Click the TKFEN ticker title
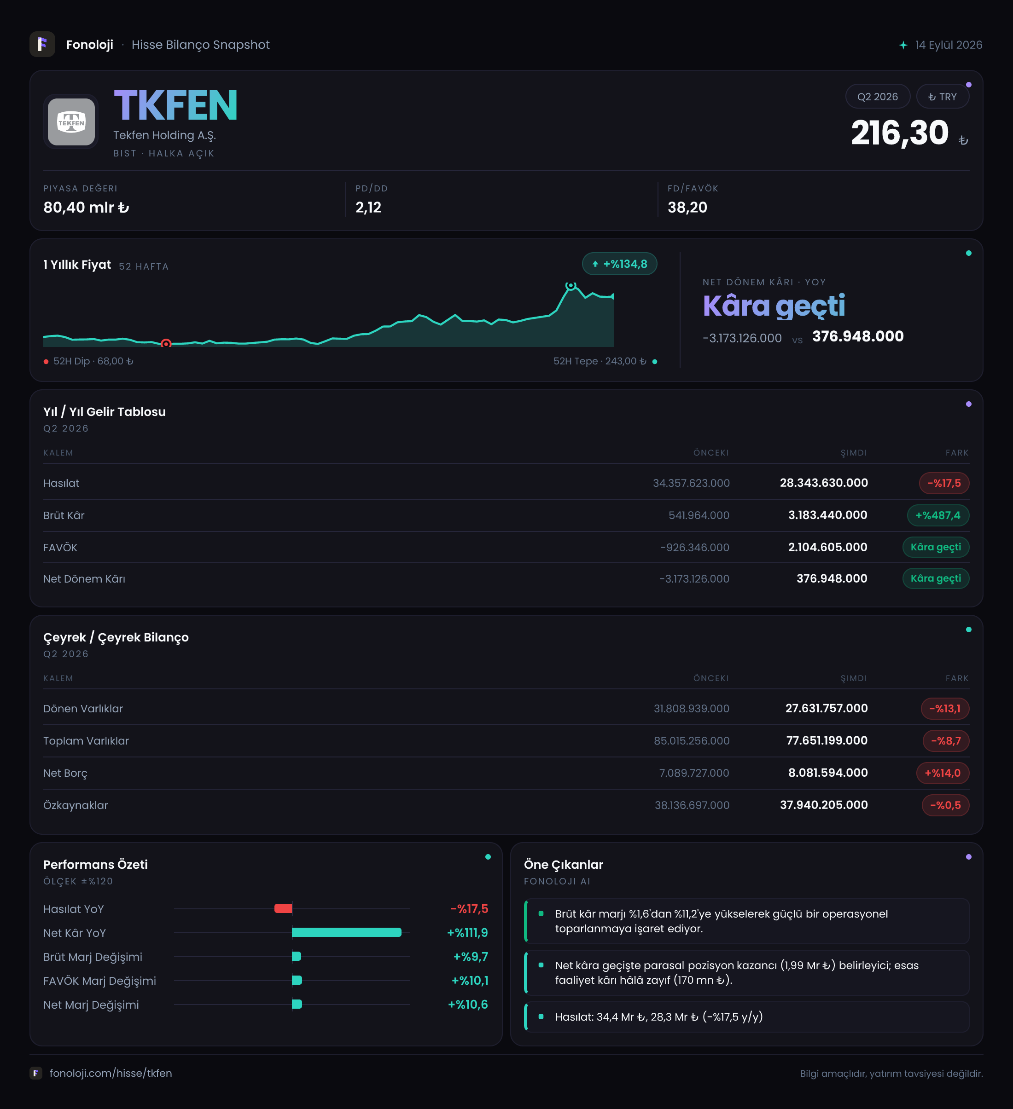 [x=175, y=106]
